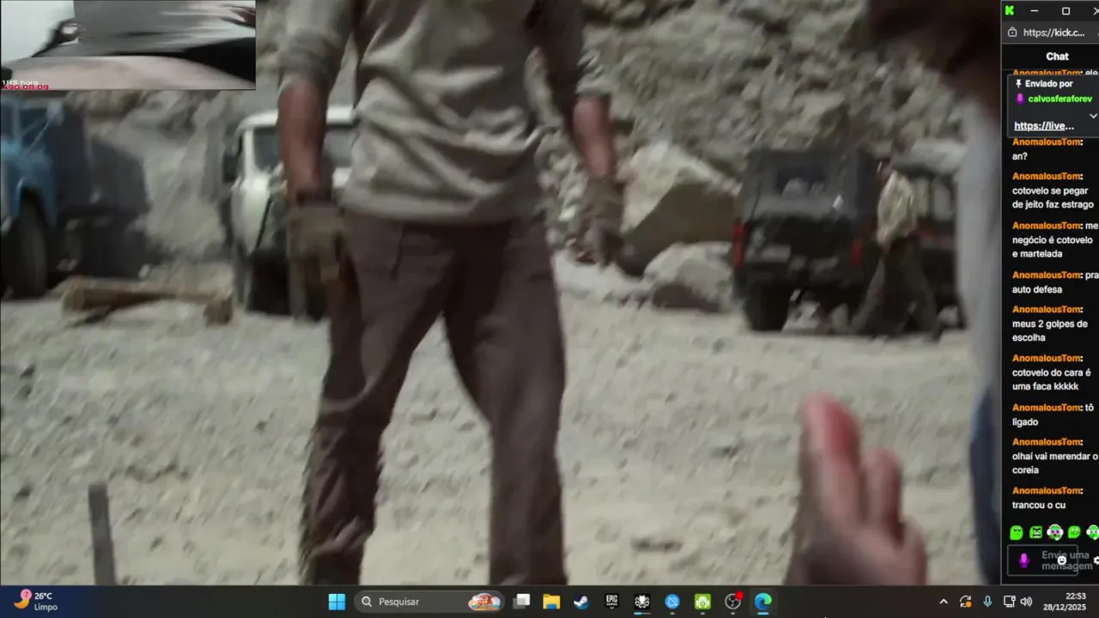Show hidden system tray icons
This screenshot has height=618, width=1099.
tap(944, 602)
